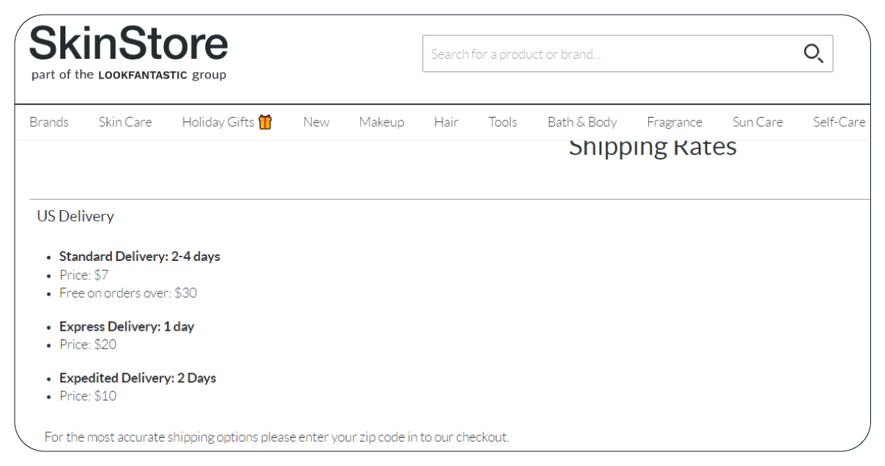Click the US Delivery section heading
This screenshot has width=885, height=466.
[x=76, y=216]
